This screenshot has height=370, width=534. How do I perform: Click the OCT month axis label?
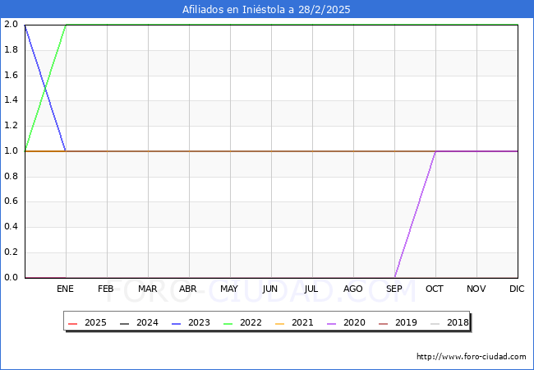click(x=435, y=289)
